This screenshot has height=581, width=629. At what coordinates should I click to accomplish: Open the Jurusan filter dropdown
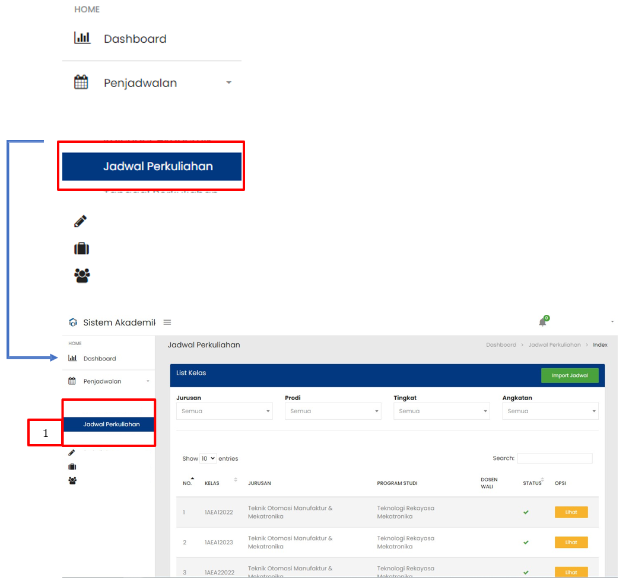[x=224, y=411]
